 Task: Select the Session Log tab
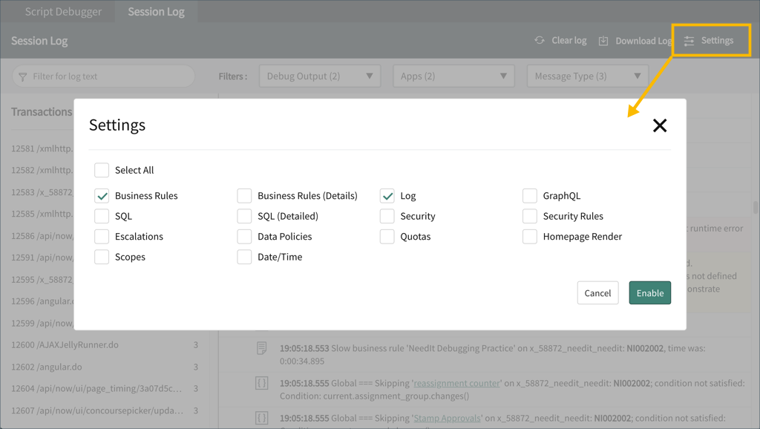[156, 11]
